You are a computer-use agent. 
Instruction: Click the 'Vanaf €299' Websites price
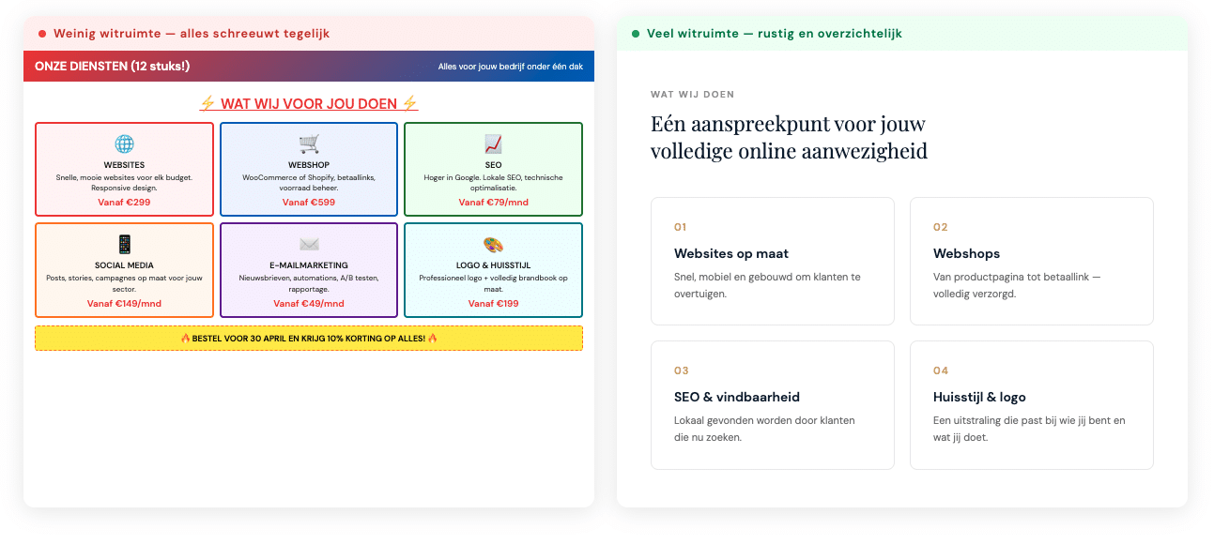(124, 202)
